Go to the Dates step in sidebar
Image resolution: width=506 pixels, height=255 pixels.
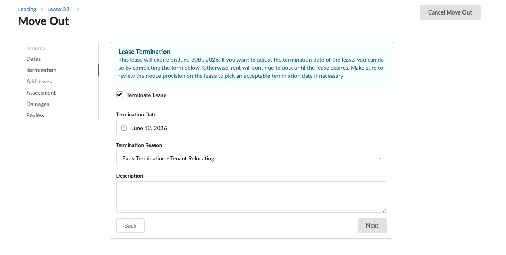(x=34, y=59)
